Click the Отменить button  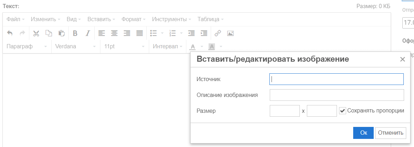point(390,133)
